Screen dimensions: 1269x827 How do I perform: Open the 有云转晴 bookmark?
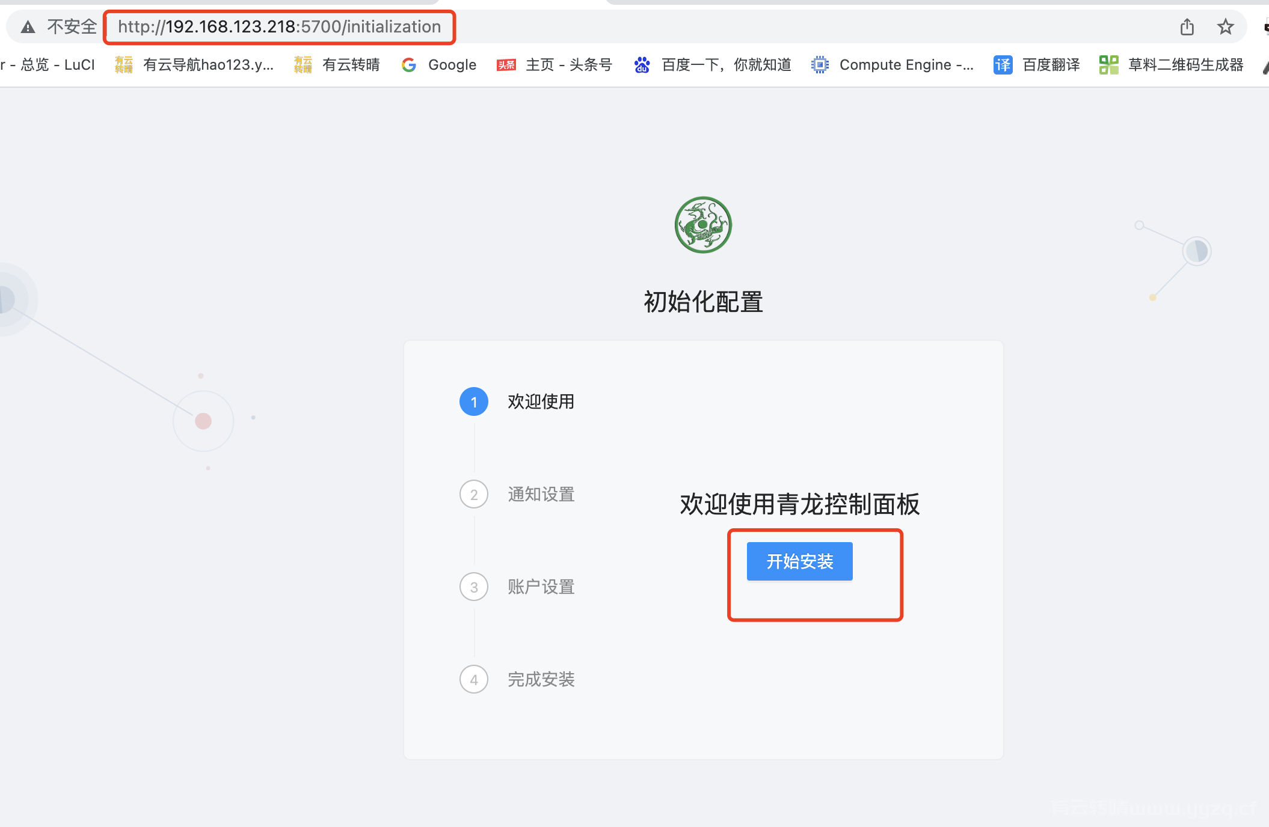coord(337,65)
